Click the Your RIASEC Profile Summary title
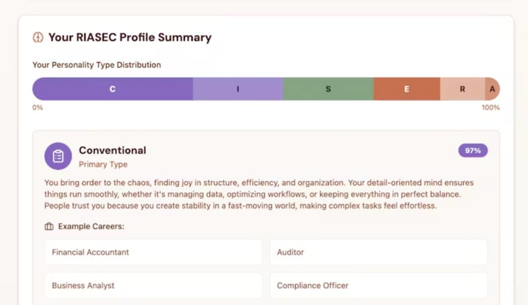The width and height of the screenshot is (528, 305). [130, 38]
